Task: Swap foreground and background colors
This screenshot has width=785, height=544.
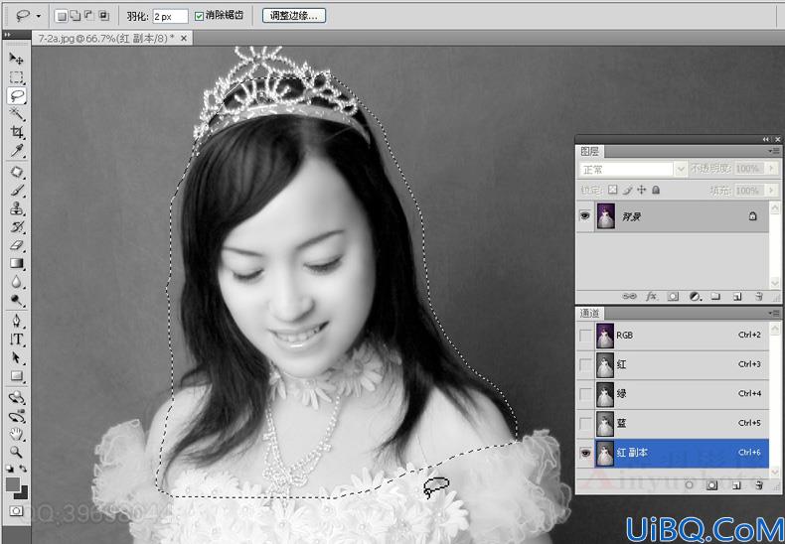Action: (x=23, y=469)
